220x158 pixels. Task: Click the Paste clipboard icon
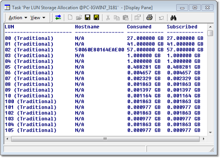[x=126, y=18]
